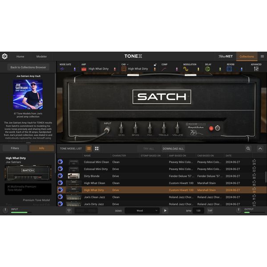Click download icon for Colossal Mini Dirty

coord(60,169)
